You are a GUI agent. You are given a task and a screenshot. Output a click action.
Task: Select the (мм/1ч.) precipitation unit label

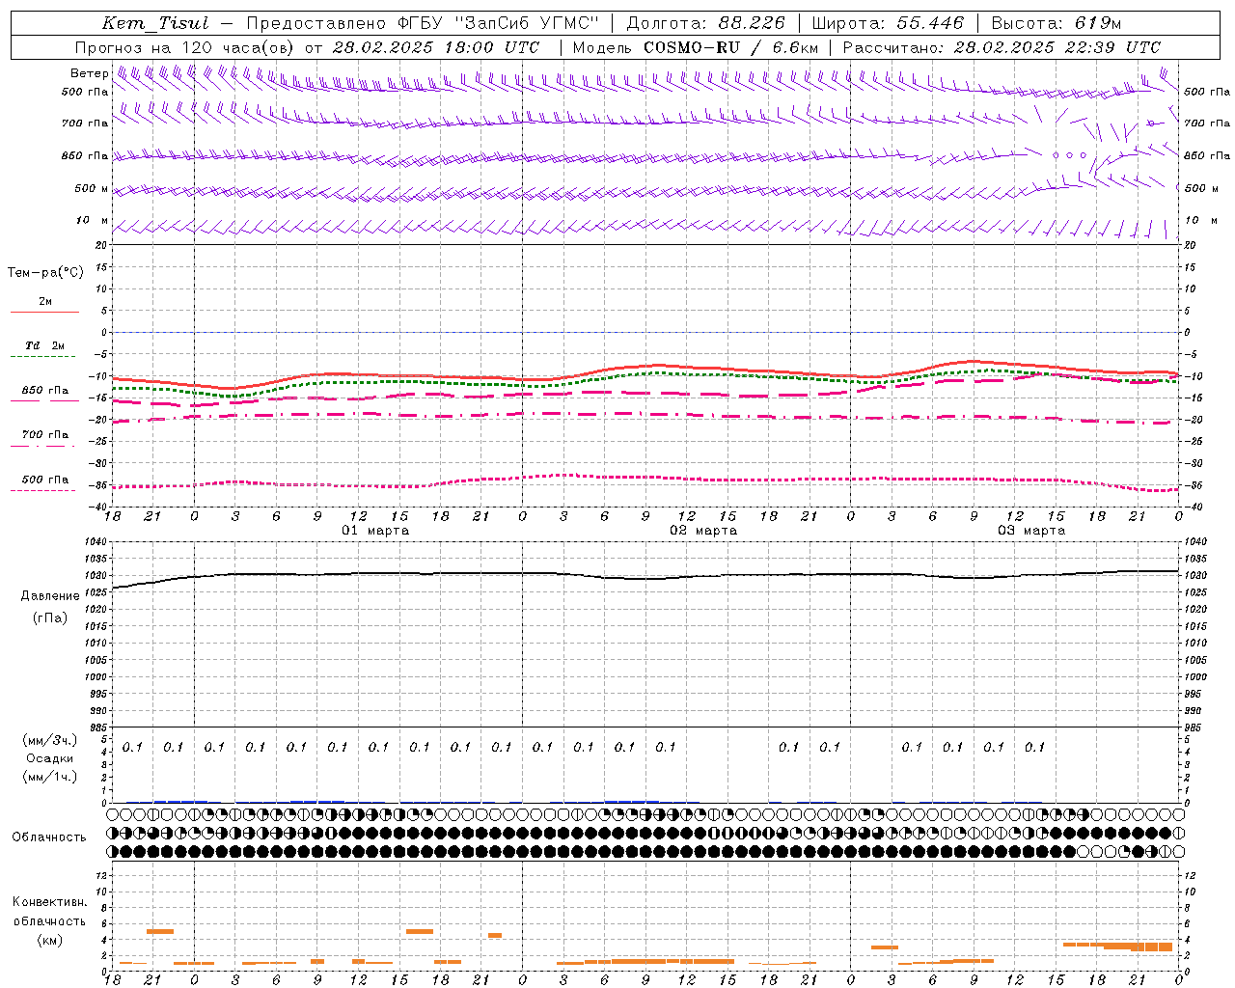pyautogui.click(x=50, y=778)
